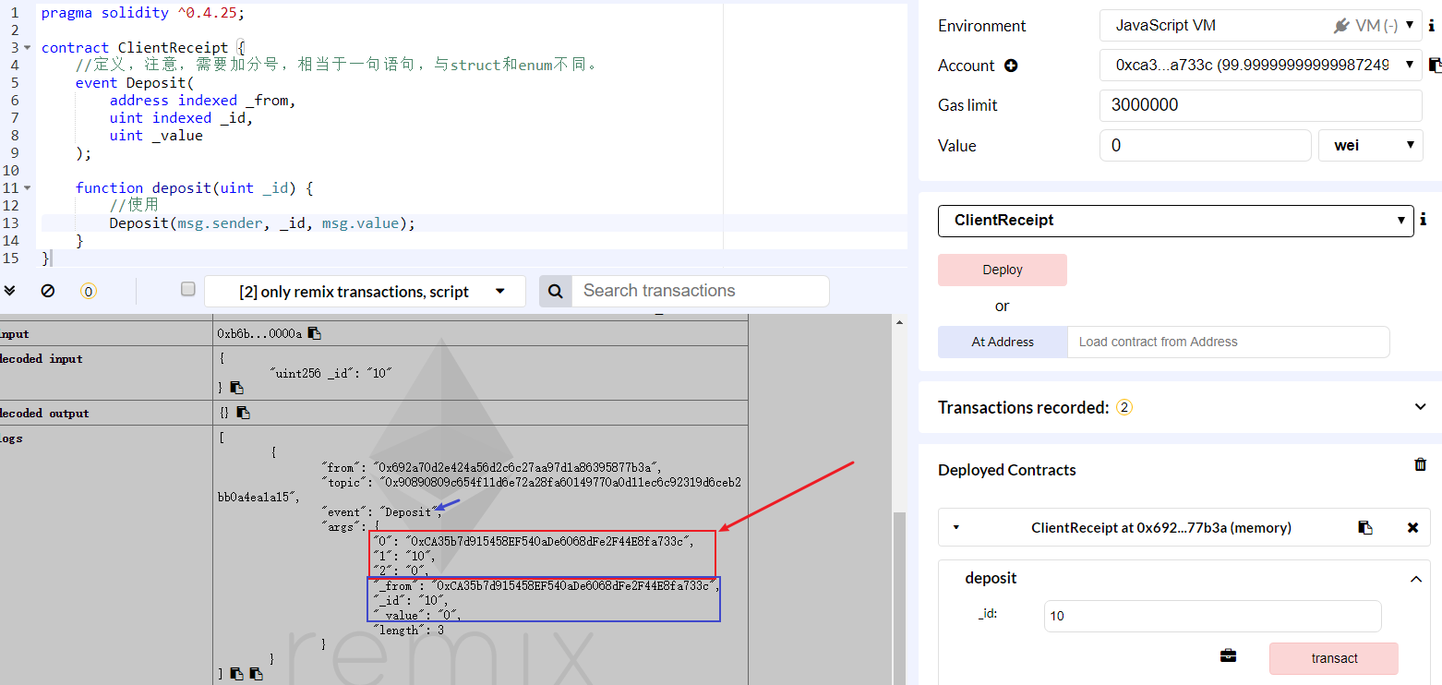Viewport: 1442px width, 685px height.
Task: Click the Deposit(msg.sender, _id, msg.value) line
Action: 262,222
